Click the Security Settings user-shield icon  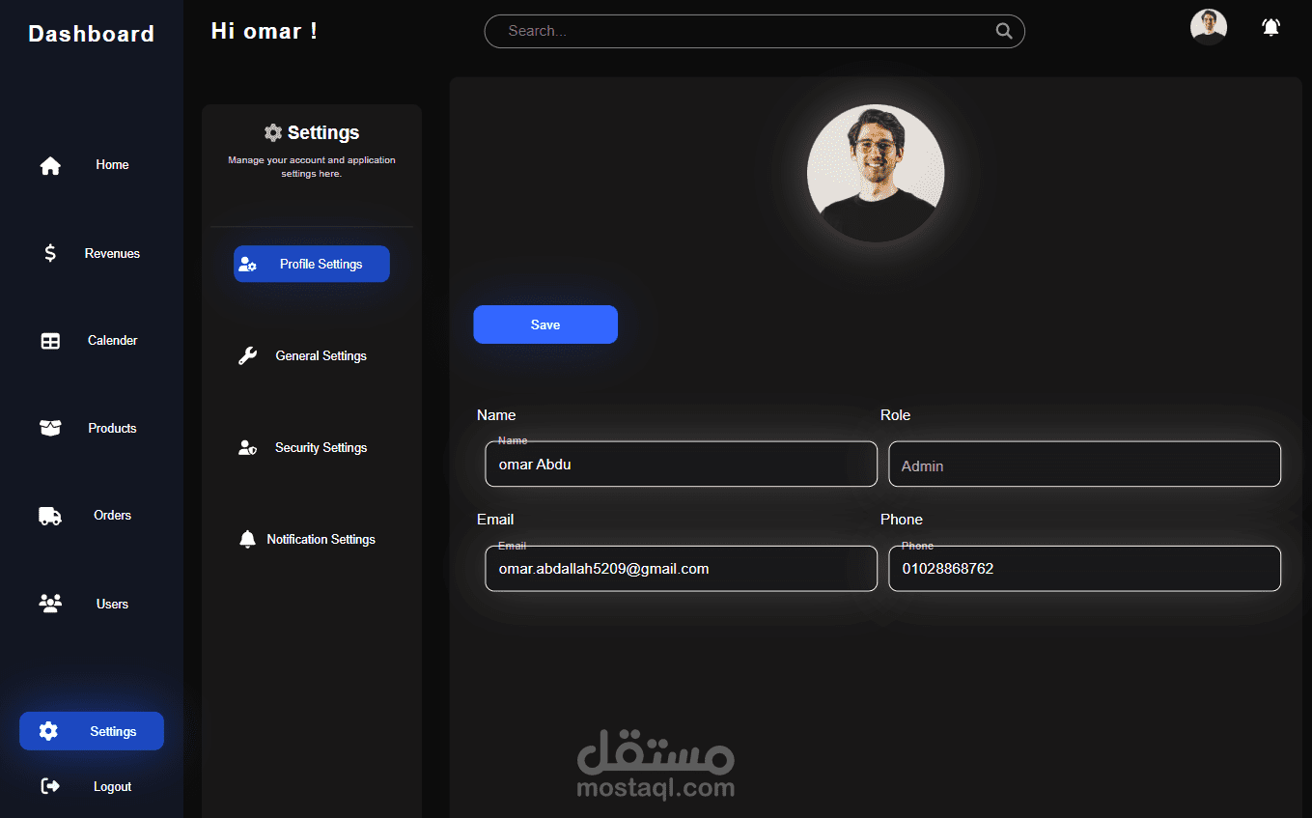[x=247, y=447]
